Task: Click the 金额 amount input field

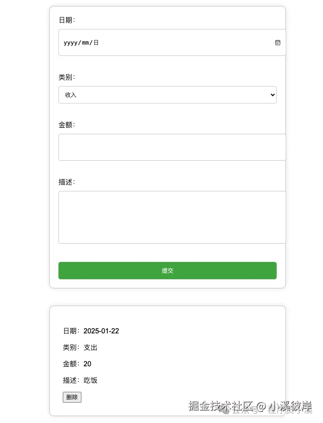Action: [172, 147]
